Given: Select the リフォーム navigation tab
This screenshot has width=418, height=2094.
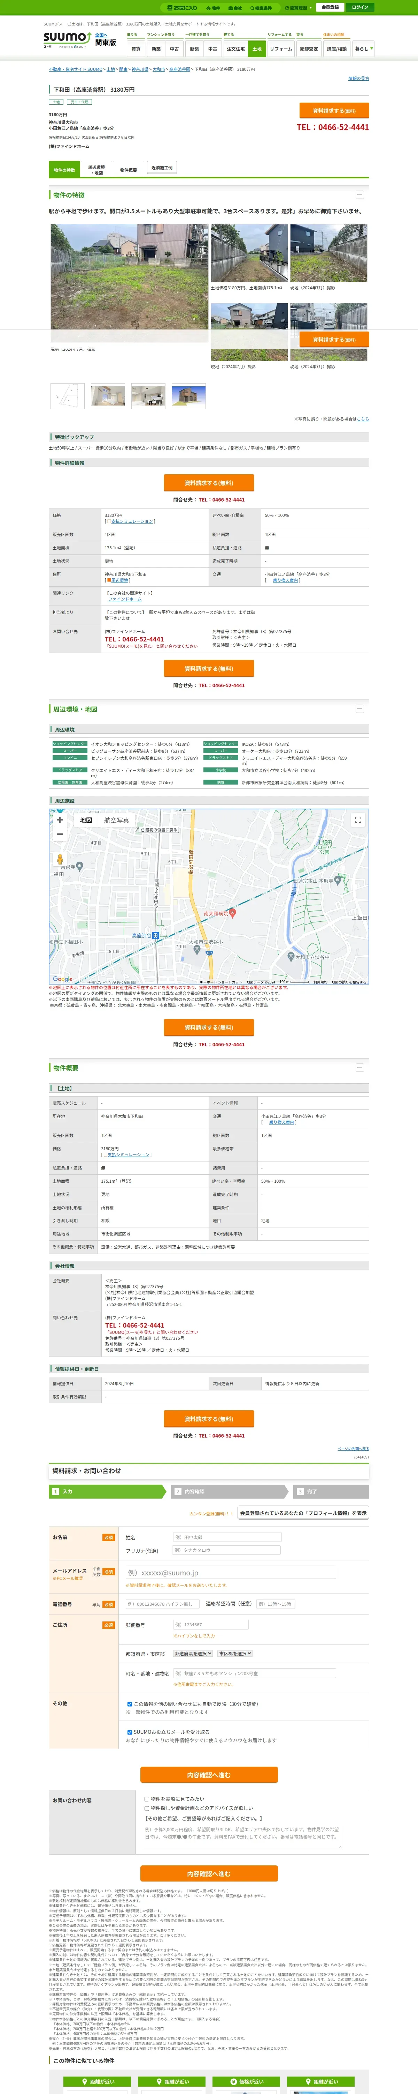Looking at the screenshot, I should [281, 49].
